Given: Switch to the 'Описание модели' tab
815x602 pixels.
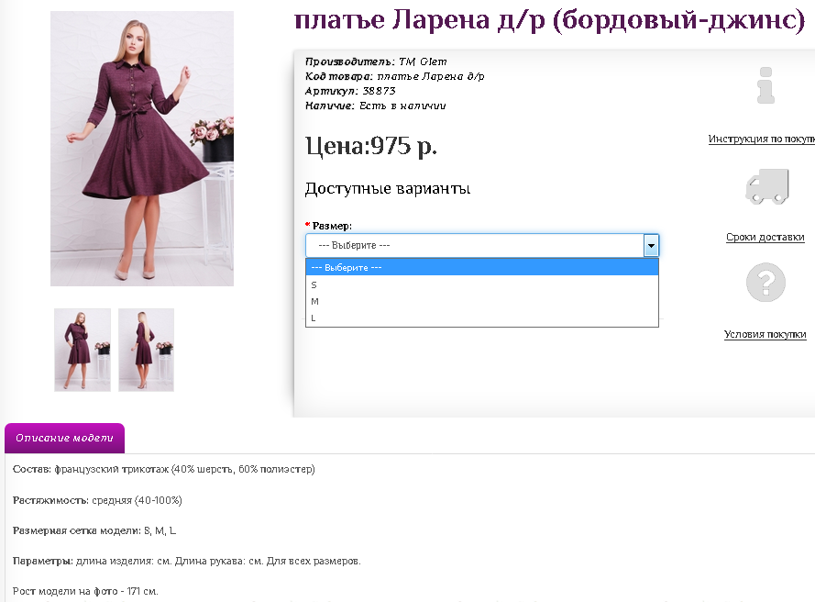Looking at the screenshot, I should (x=64, y=438).
